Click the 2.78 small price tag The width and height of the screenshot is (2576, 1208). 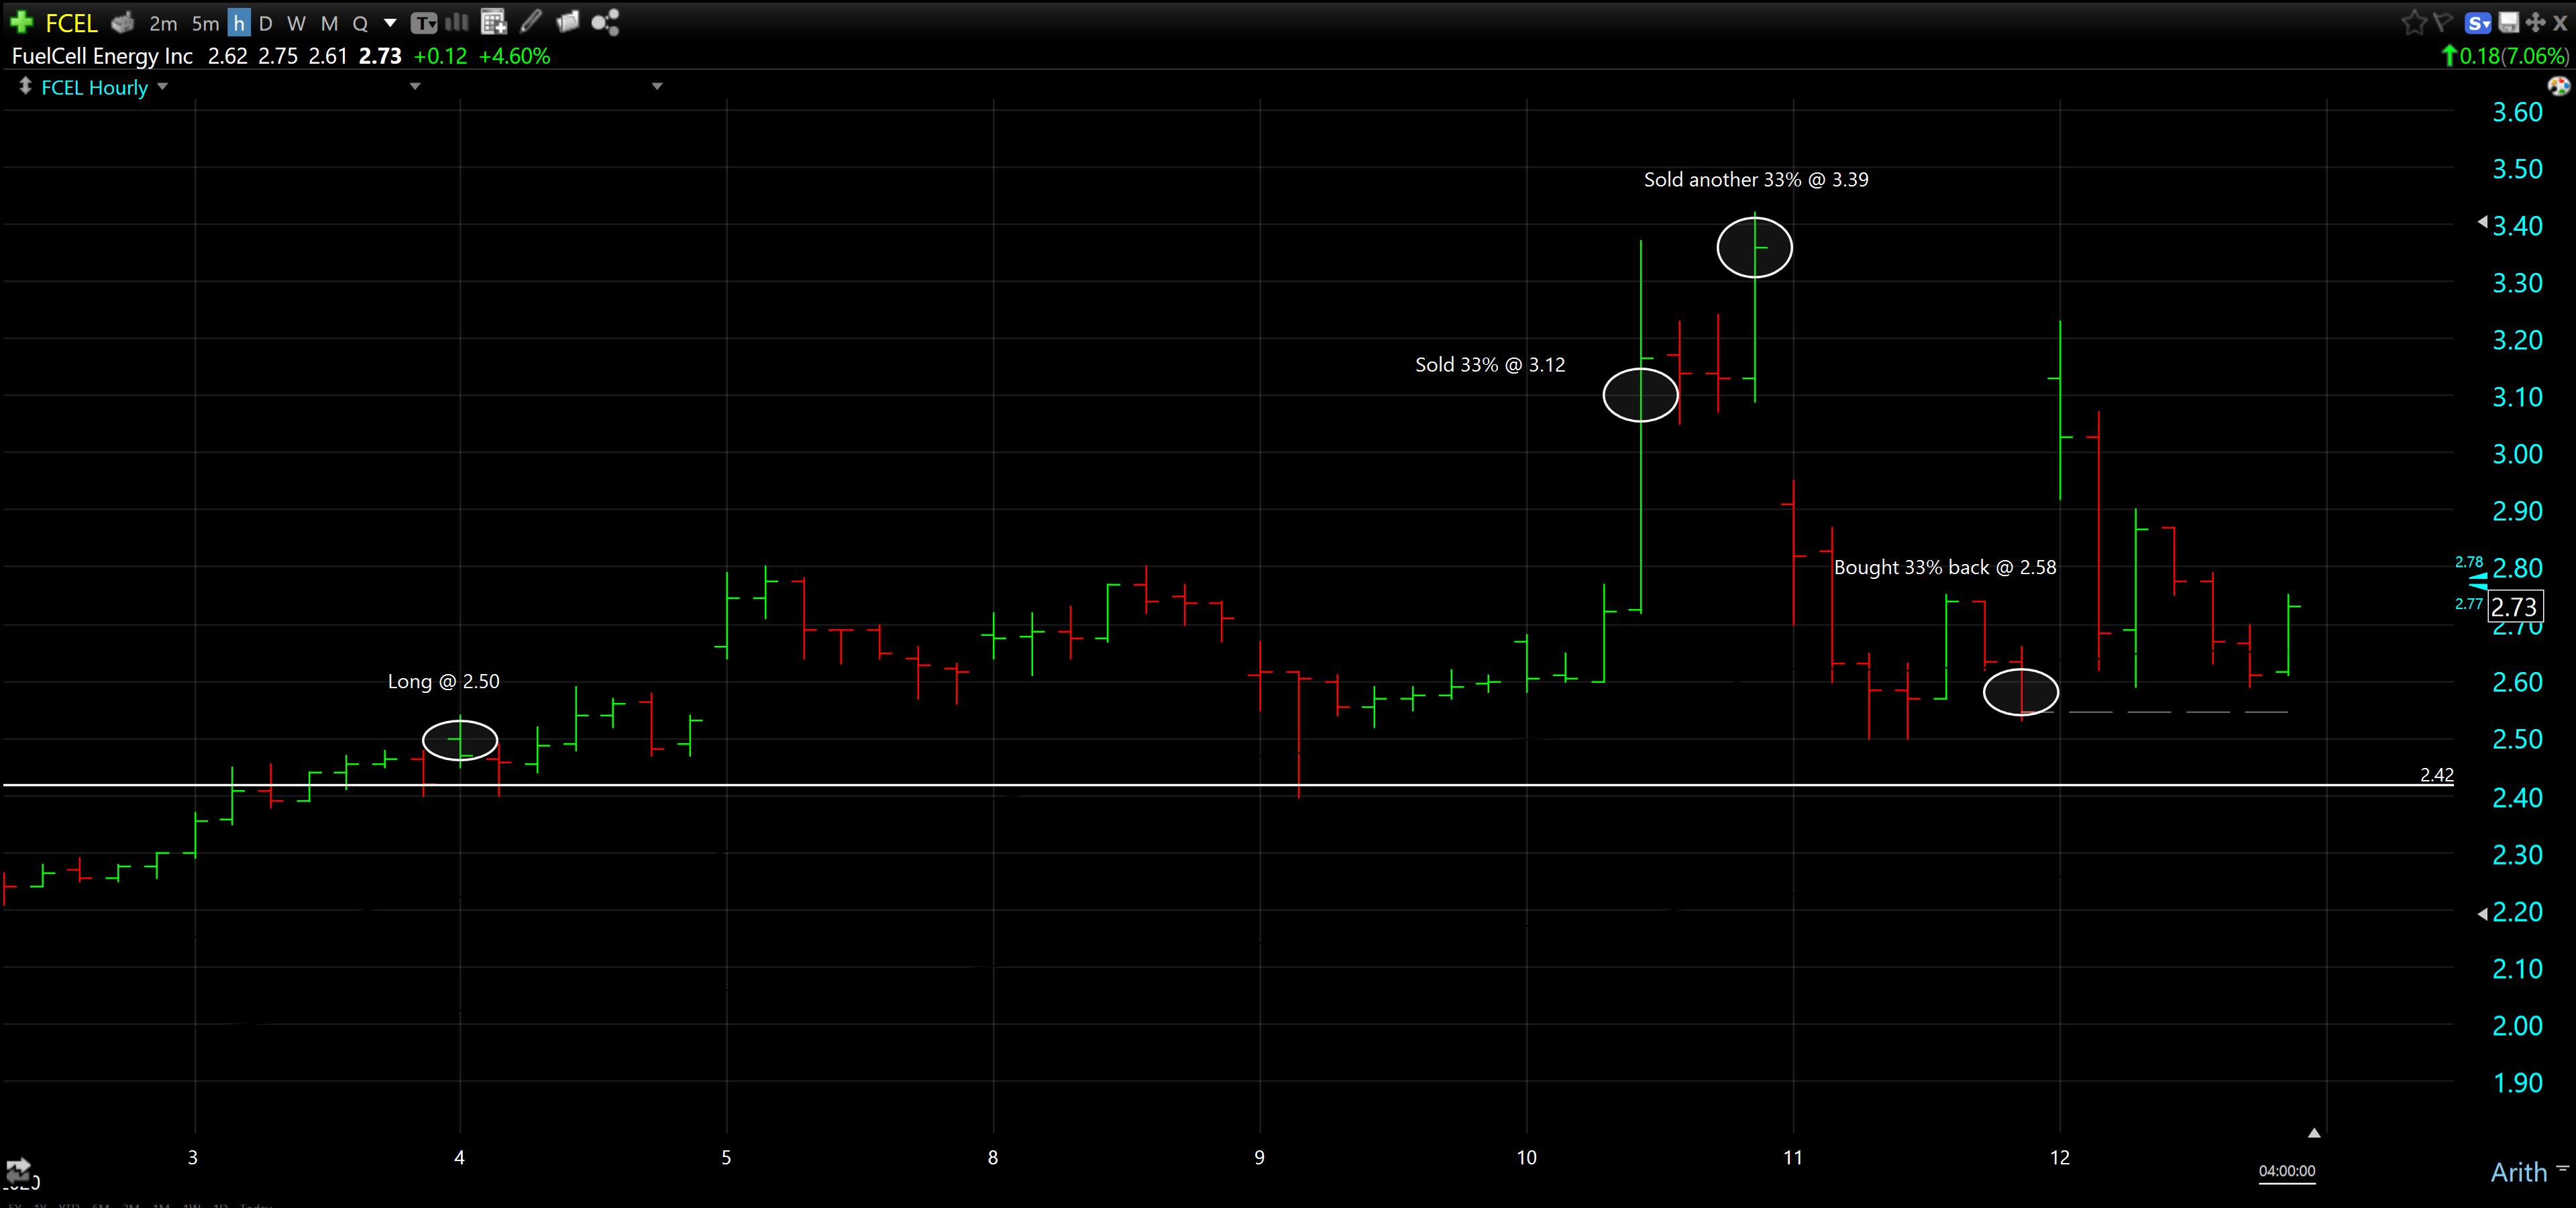(x=2468, y=563)
